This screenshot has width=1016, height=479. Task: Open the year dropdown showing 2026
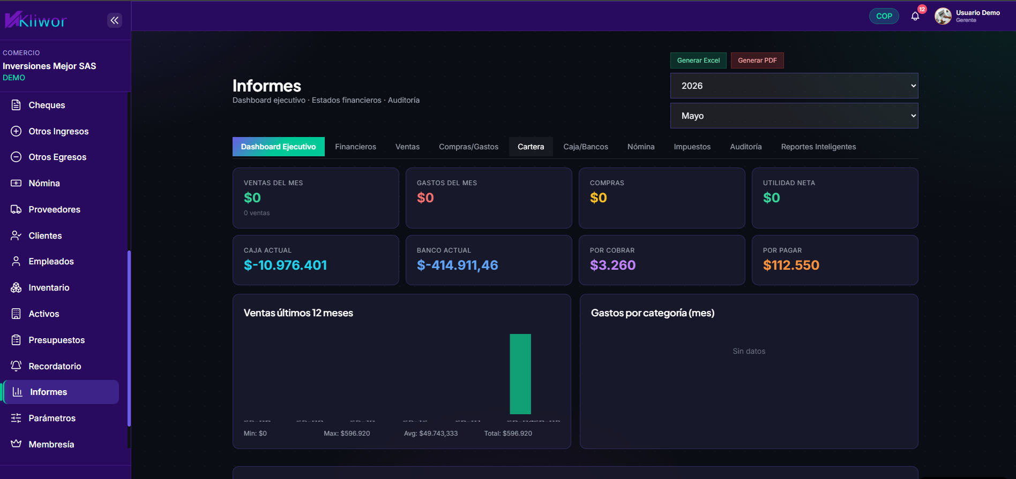(x=794, y=86)
